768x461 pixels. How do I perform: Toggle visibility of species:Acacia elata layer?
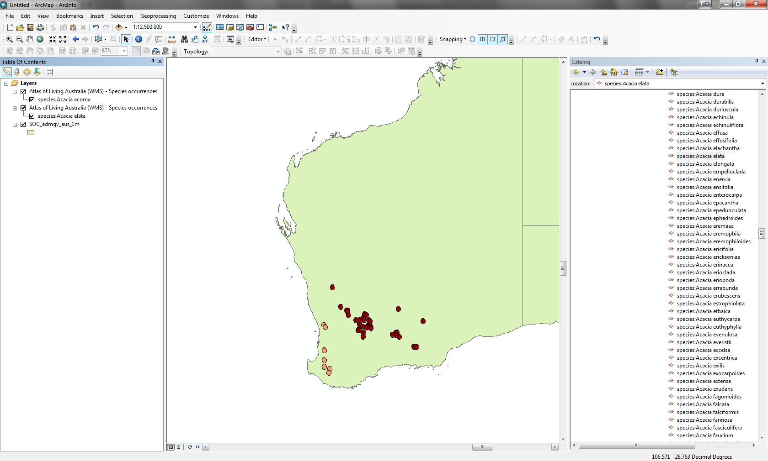32,116
